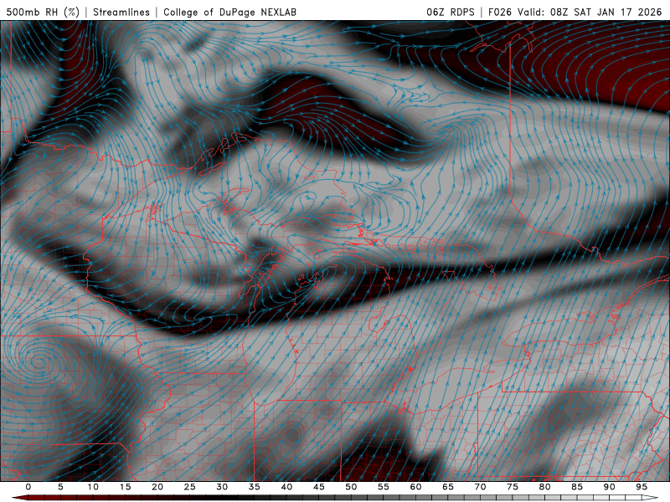This screenshot has width=670, height=502.
Task: Click the '60' colorbar number
Action: point(415,487)
